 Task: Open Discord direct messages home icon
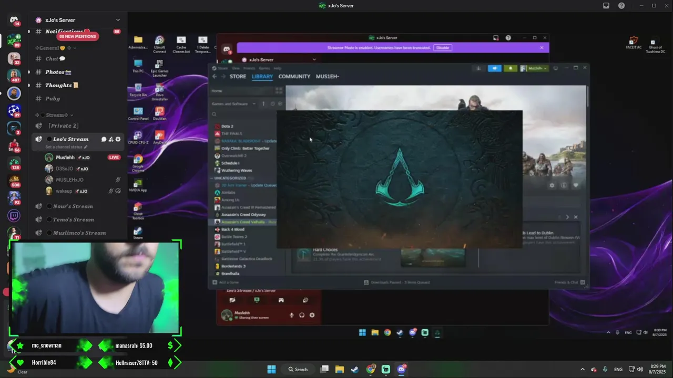coord(14,20)
